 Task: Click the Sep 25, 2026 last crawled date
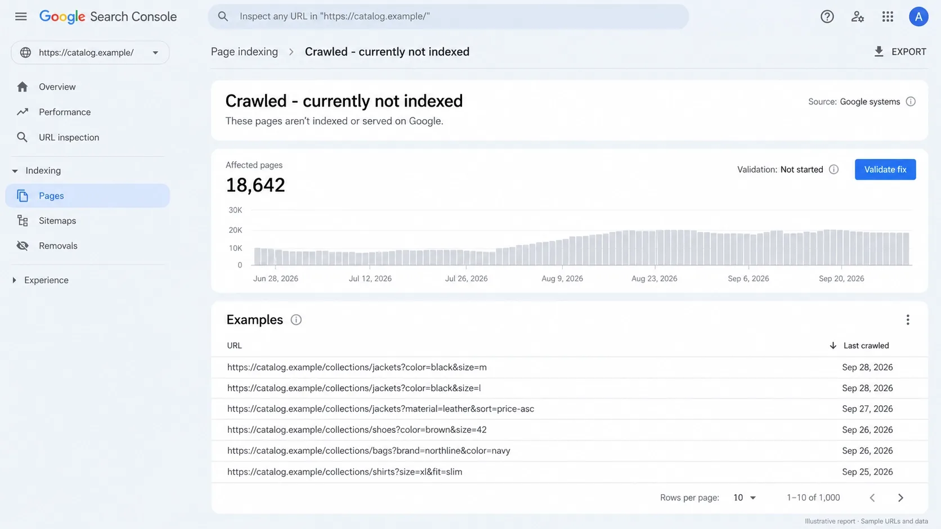[867, 472]
